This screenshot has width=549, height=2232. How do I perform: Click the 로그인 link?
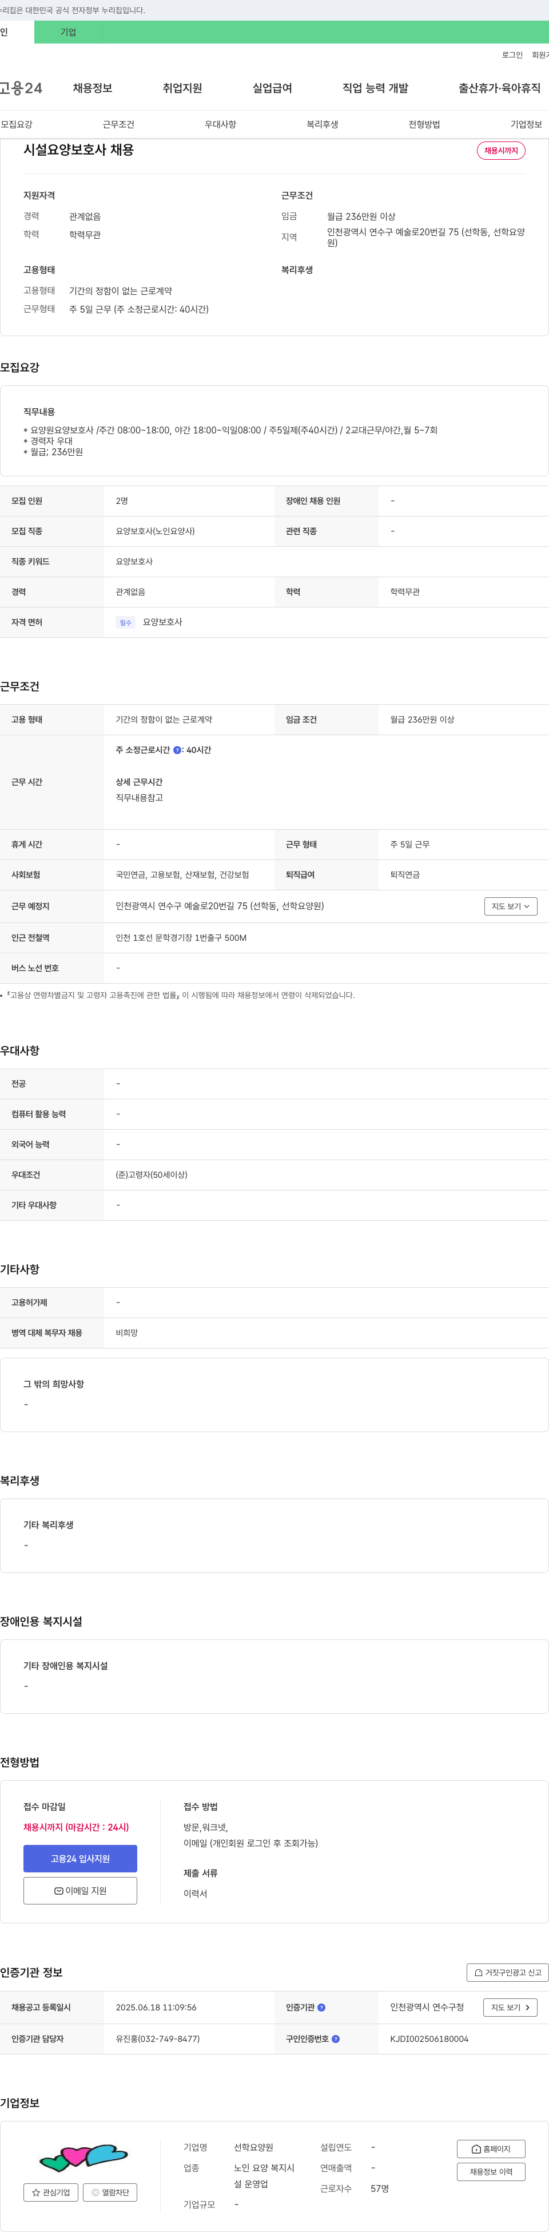click(x=512, y=56)
